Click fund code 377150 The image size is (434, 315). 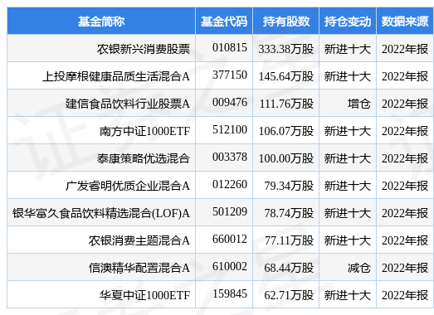[x=230, y=75]
